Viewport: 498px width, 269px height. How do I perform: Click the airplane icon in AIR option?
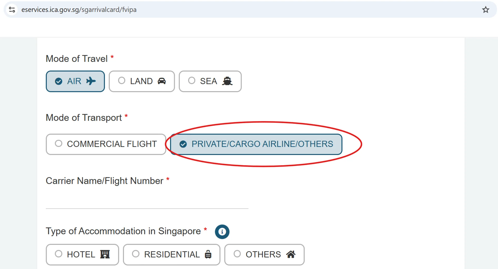(x=91, y=81)
